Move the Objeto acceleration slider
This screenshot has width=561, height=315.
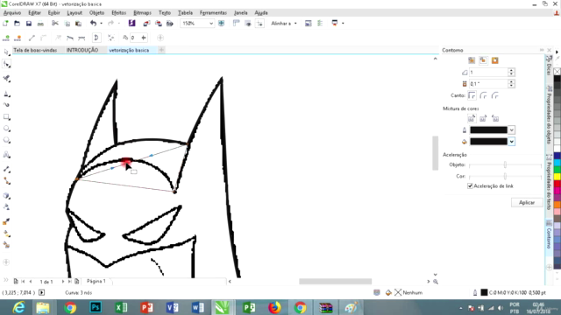pos(505,165)
